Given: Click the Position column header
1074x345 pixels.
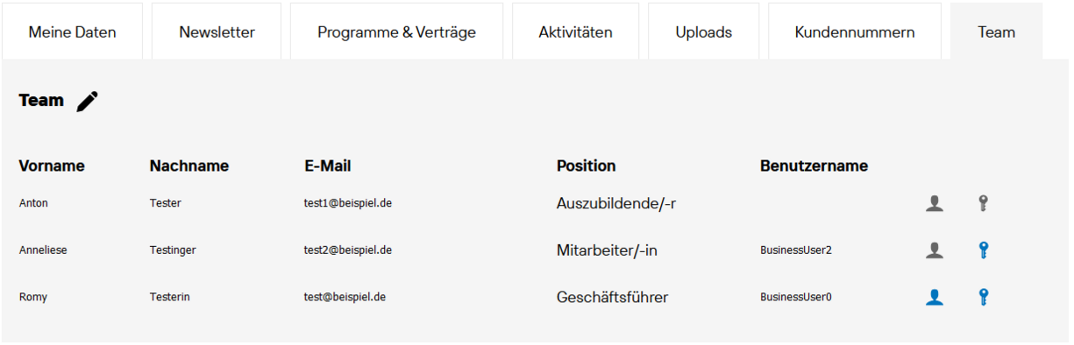Looking at the screenshot, I should [x=586, y=165].
